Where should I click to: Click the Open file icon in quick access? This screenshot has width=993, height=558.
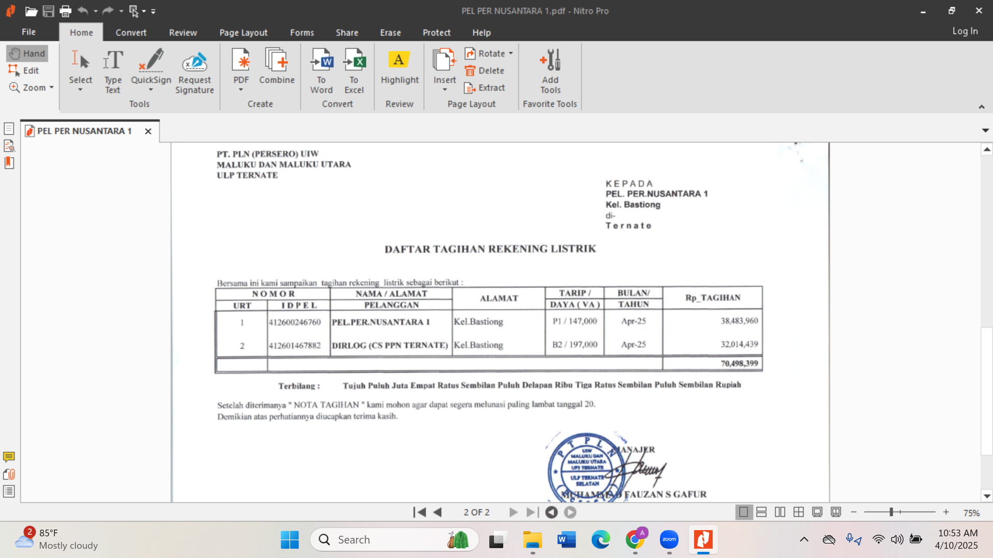pos(31,11)
